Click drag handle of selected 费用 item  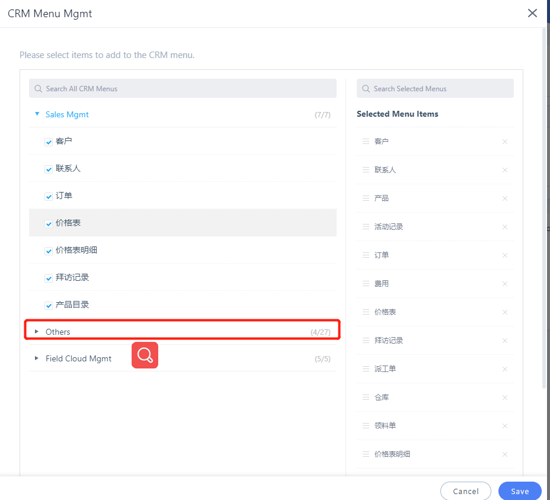point(366,283)
